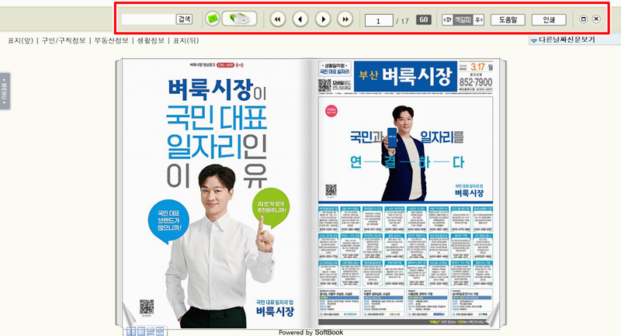This screenshot has width=621, height=336.
Task: Click the search keyword input field
Action: pyautogui.click(x=148, y=19)
